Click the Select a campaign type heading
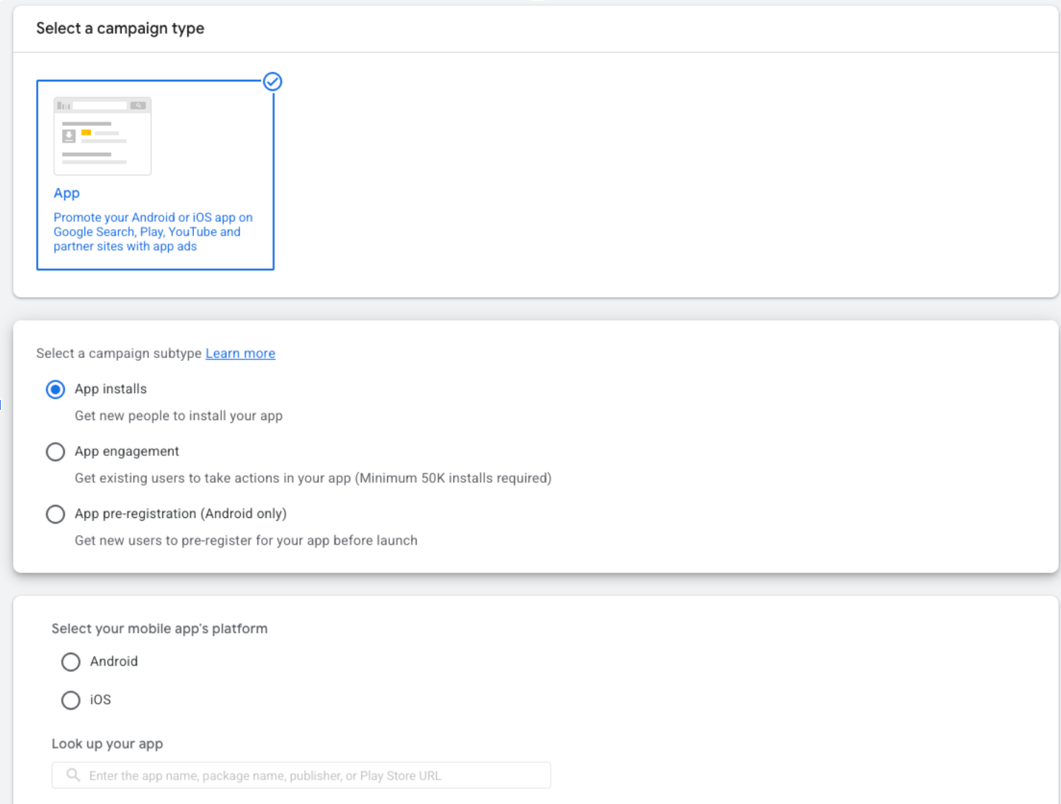Screen dimensions: 1061x804 [120, 28]
